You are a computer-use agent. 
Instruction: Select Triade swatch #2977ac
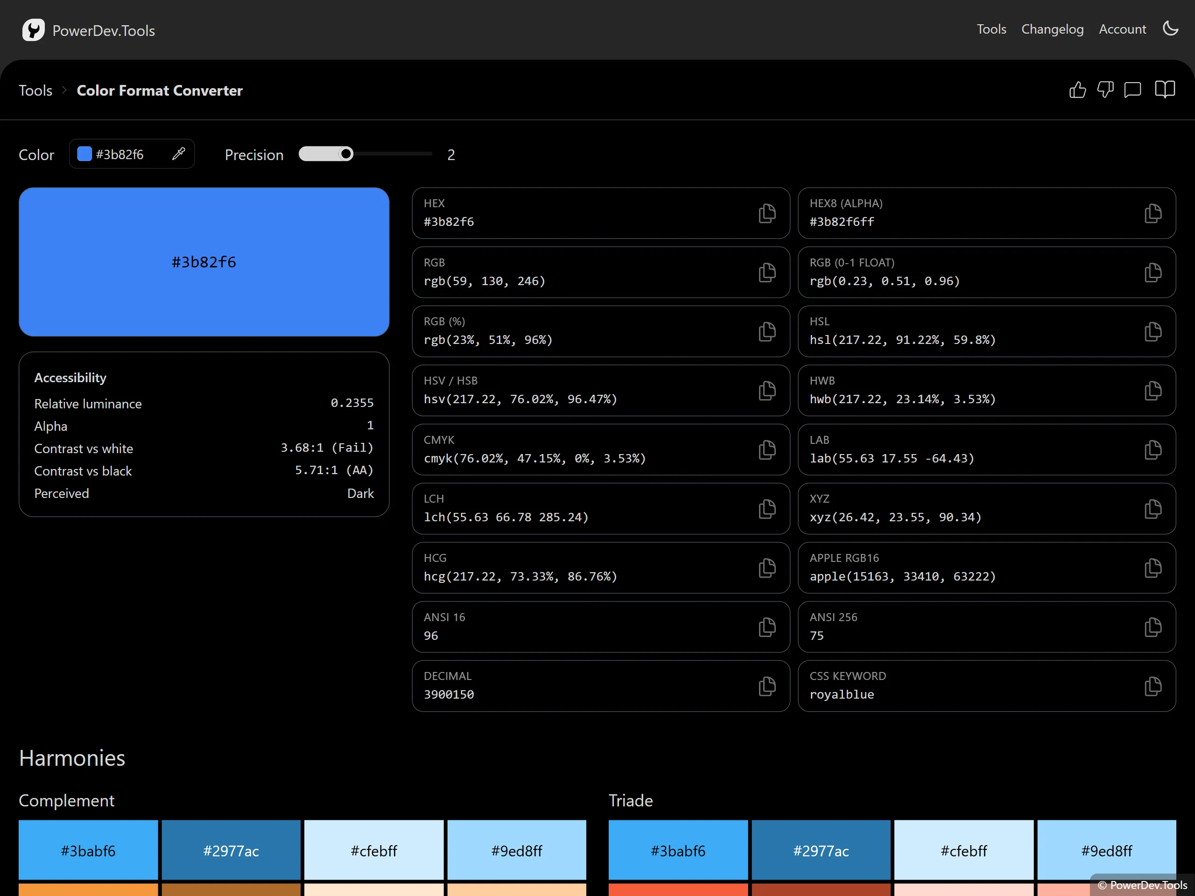821,850
